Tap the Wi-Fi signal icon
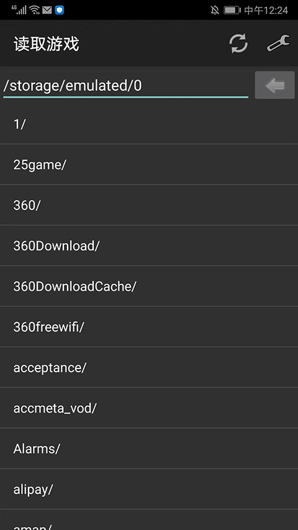Viewport: 298px width, 530px height. click(x=35, y=10)
